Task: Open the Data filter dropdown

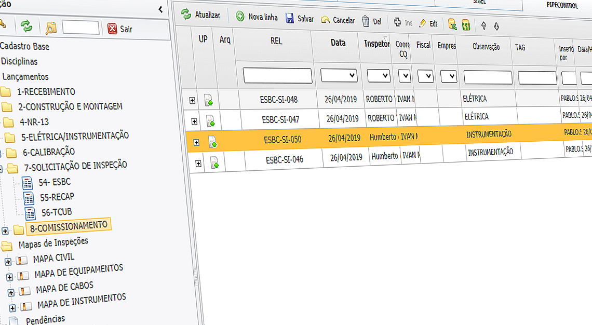Action: [x=339, y=76]
